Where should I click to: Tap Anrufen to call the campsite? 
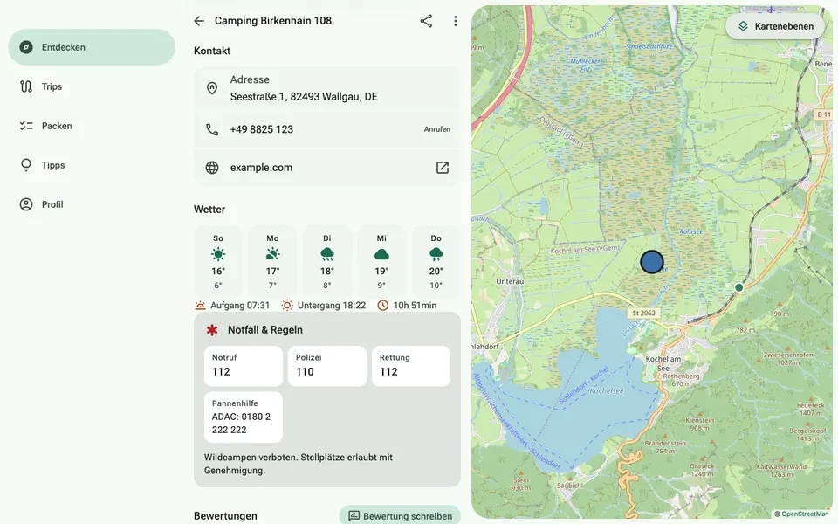tap(437, 129)
